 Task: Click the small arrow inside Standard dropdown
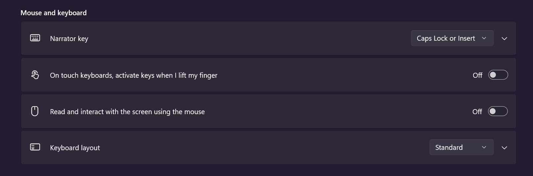click(484, 148)
